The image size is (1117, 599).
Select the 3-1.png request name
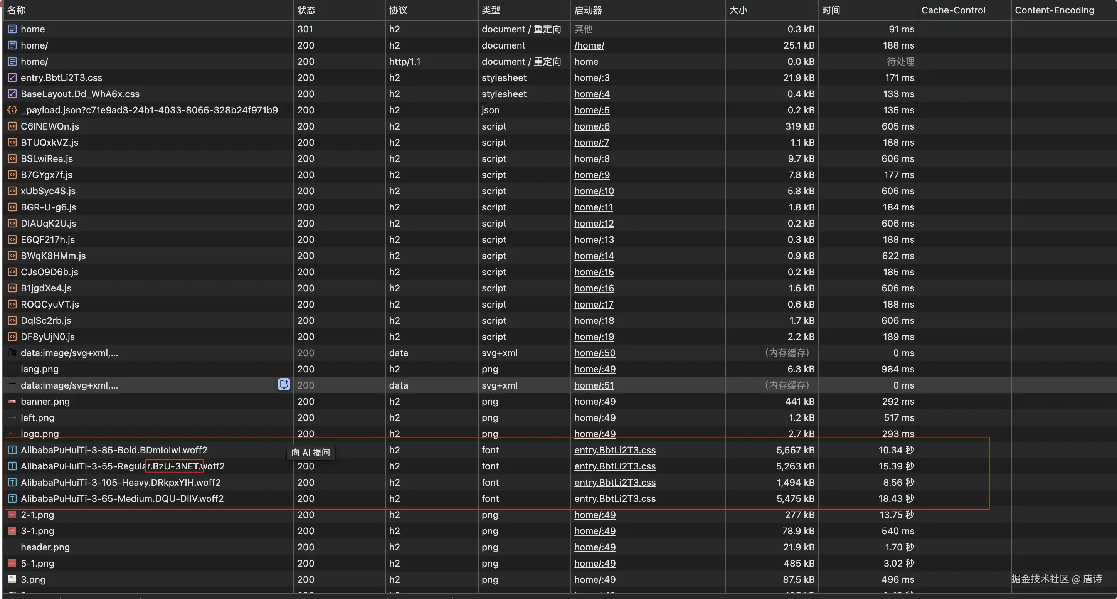pos(37,531)
